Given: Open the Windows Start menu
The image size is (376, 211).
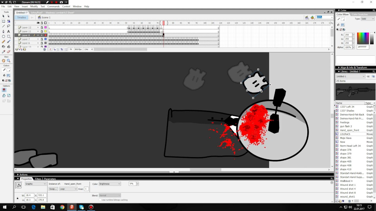Looking at the screenshot, I should point(5,207).
